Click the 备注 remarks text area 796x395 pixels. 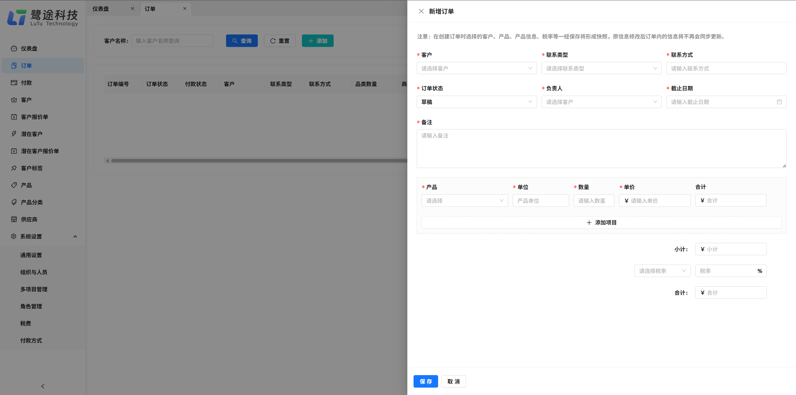click(x=601, y=148)
